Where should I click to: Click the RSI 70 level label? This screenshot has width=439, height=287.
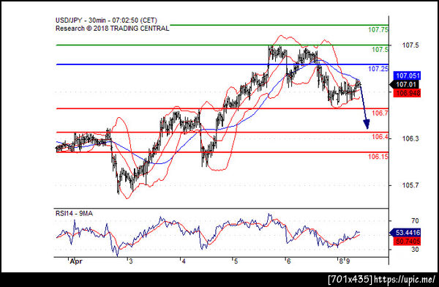[415, 221]
